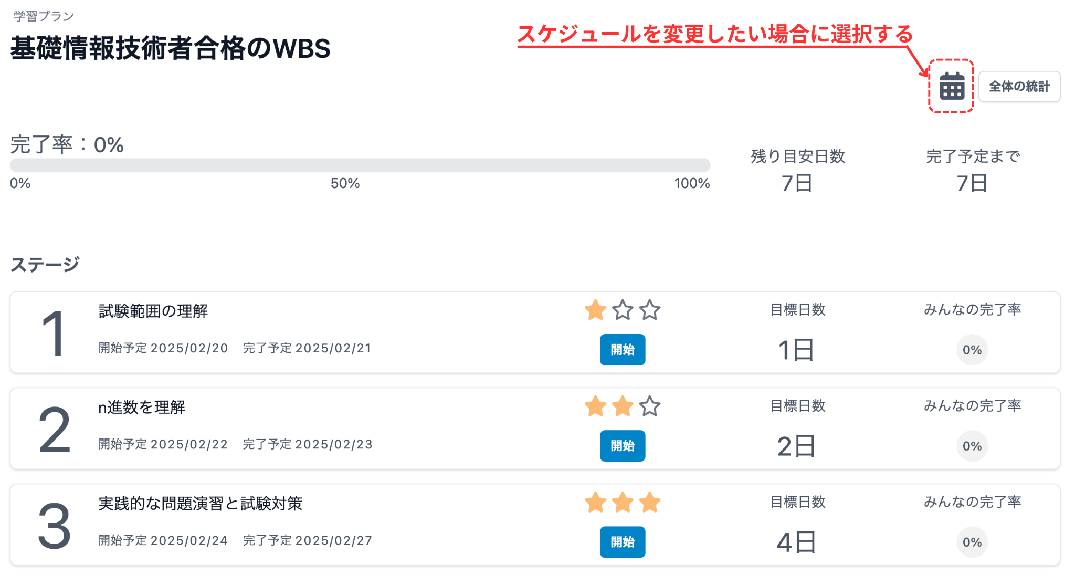Image resolution: width=1075 pixels, height=585 pixels.
Task: Select the empty third star of stage 2
Action: 650,406
